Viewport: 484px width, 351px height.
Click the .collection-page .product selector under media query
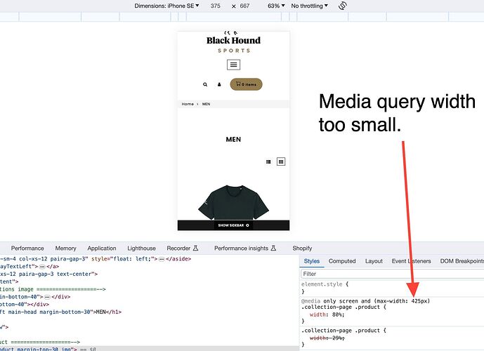pos(341,307)
